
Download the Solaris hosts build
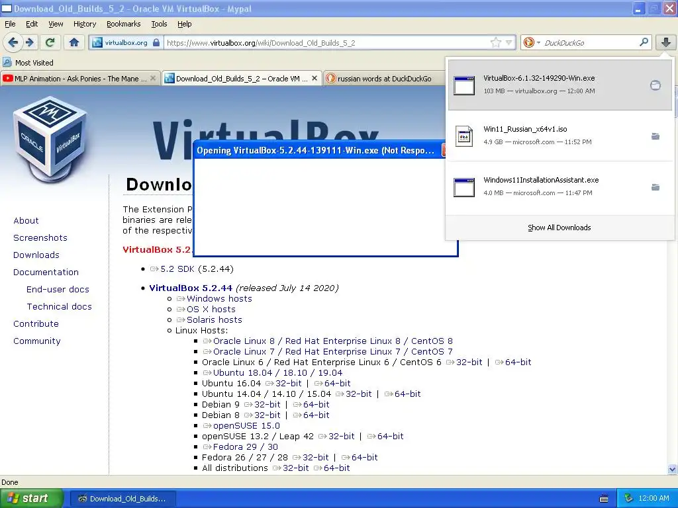(x=214, y=319)
